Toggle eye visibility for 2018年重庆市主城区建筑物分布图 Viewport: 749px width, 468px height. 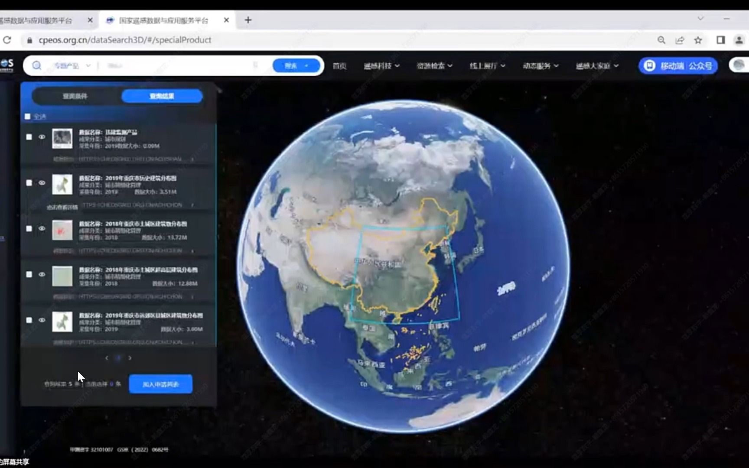click(42, 228)
